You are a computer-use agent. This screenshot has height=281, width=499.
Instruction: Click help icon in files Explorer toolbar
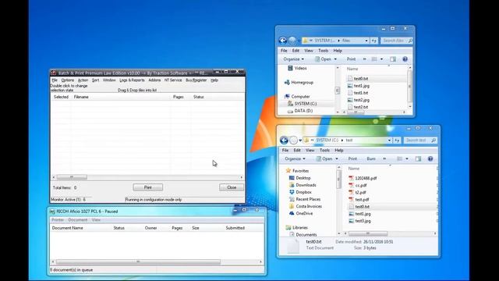tap(405, 59)
